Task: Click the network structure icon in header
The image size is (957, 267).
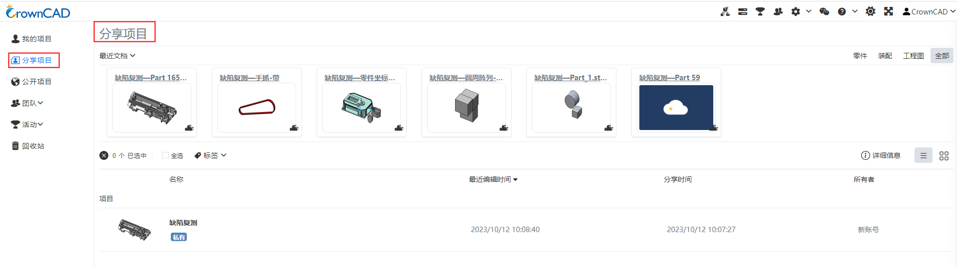Action: click(725, 11)
